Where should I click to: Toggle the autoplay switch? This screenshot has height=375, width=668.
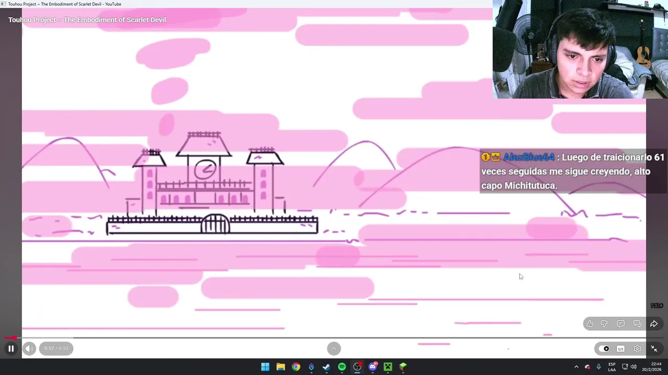click(604, 349)
